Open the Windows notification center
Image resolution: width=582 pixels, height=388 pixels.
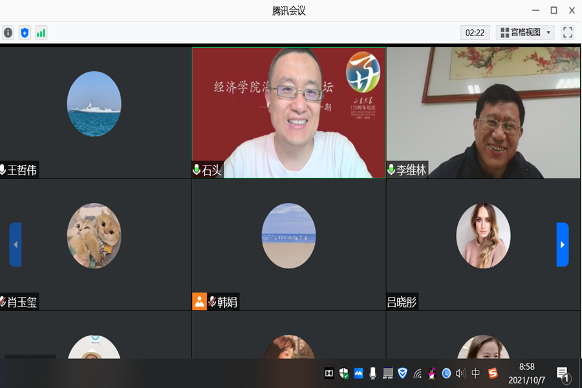point(563,374)
